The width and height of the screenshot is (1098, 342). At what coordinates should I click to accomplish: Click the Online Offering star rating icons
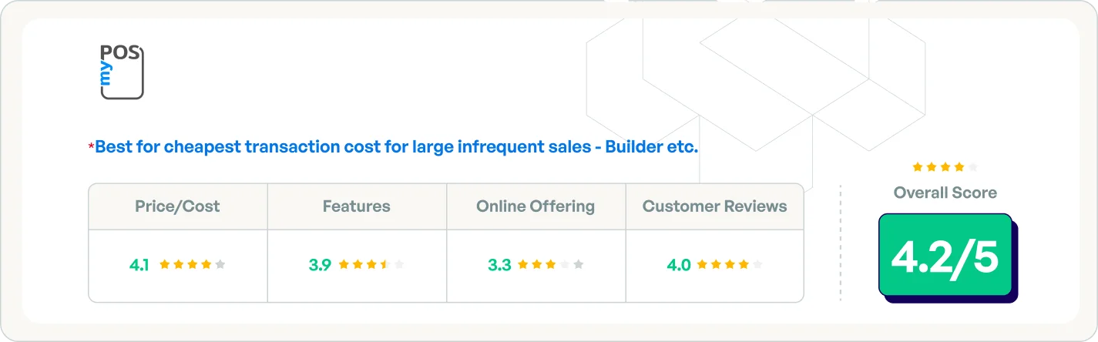551,264
